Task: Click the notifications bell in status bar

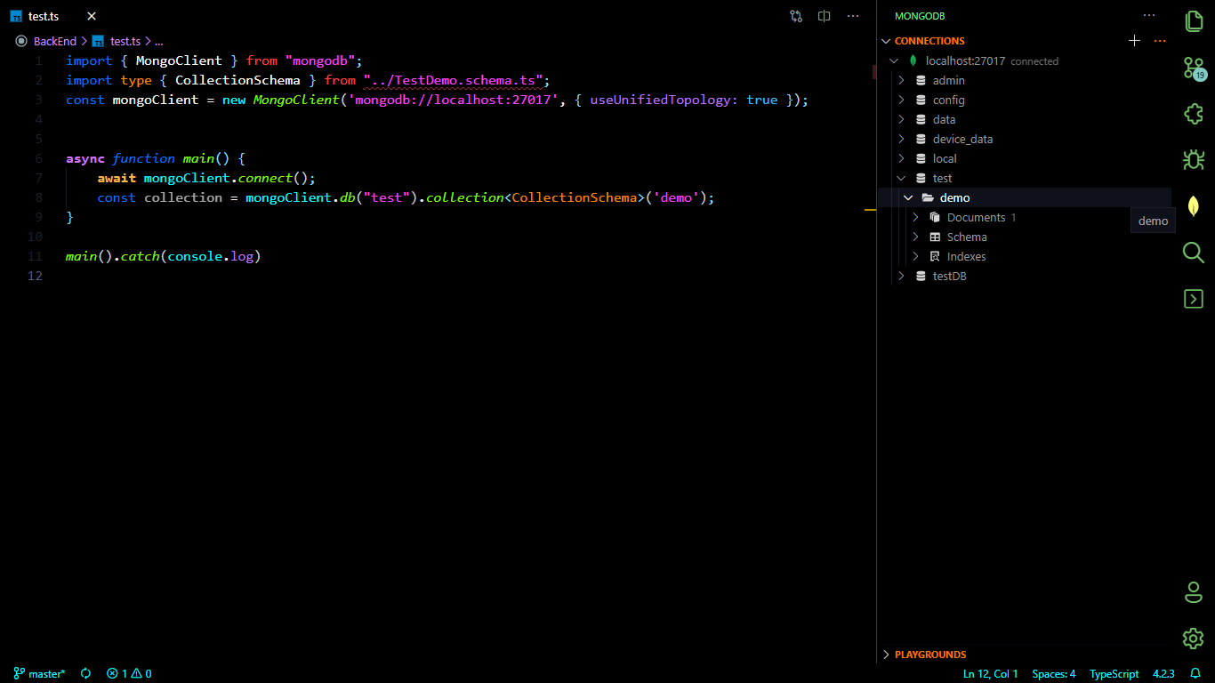Action: pos(1195,674)
